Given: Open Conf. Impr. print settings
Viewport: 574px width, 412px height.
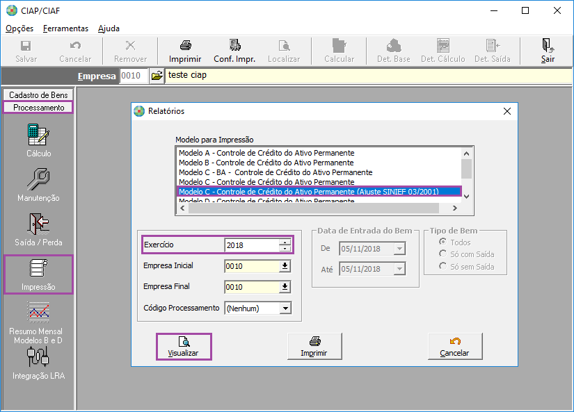Looking at the screenshot, I should click(234, 46).
